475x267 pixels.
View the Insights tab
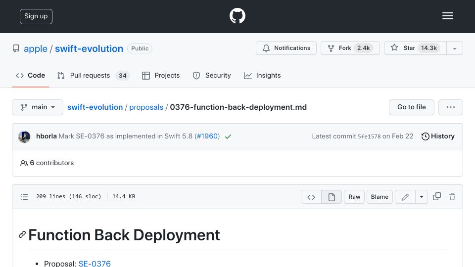click(x=262, y=75)
